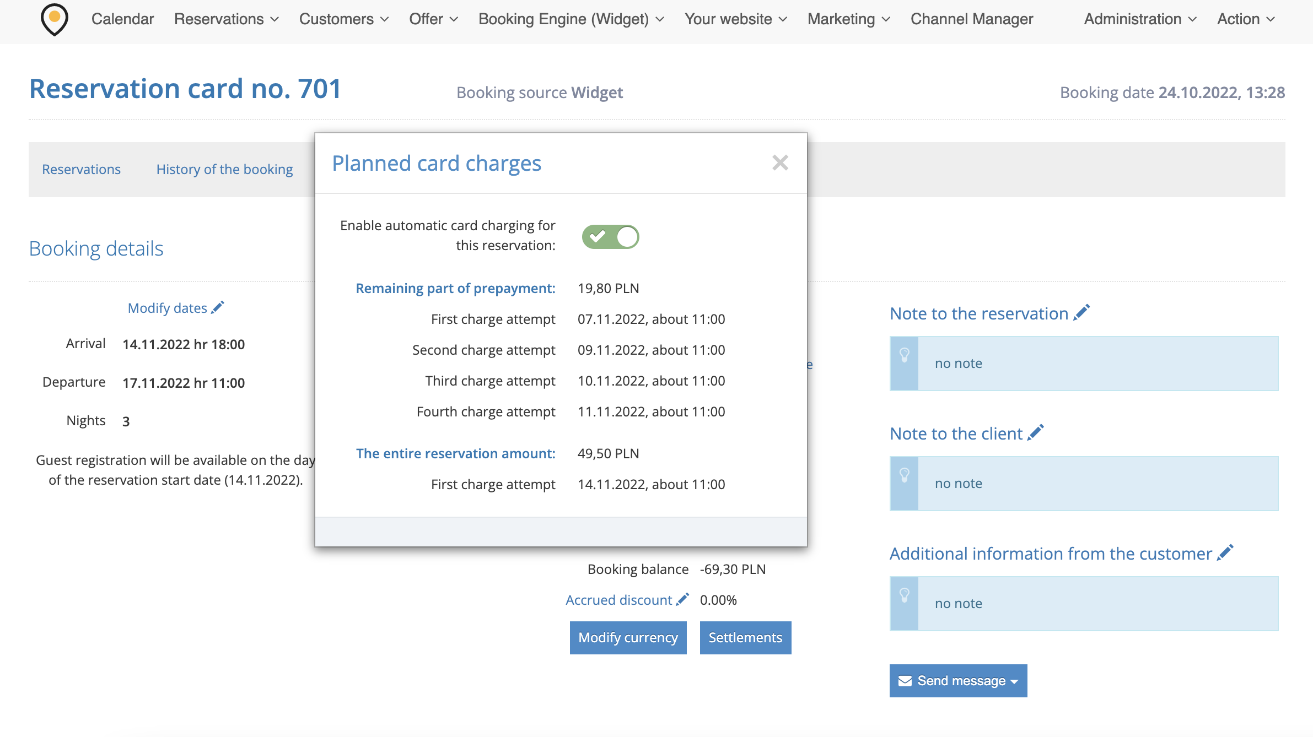Click the Settlements button
Screen dimensions: 1313x737
(745, 637)
